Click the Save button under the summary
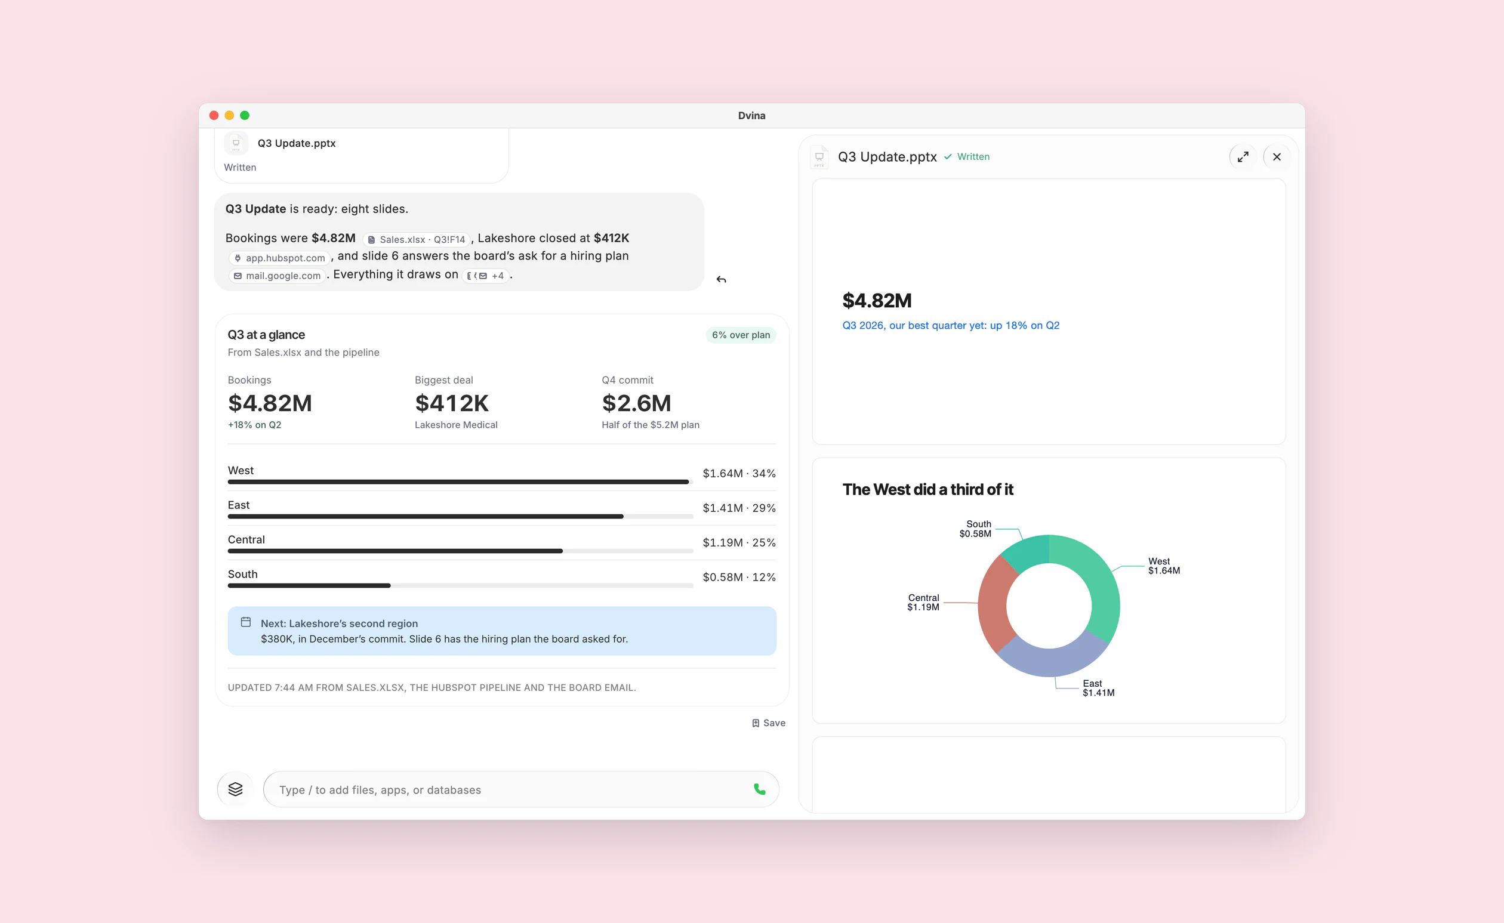Screen dimensions: 1504x923 (x=768, y=723)
